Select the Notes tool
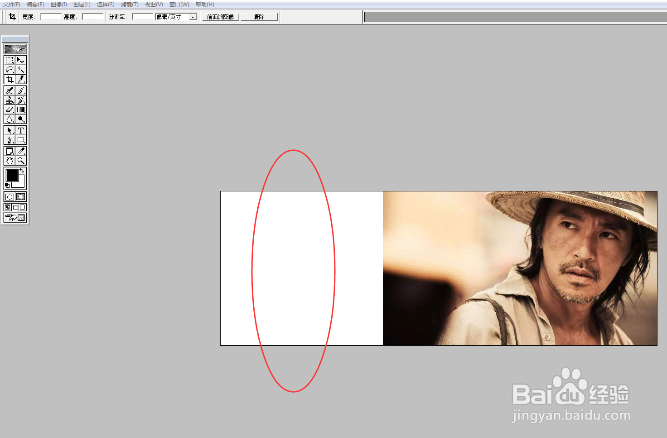 point(10,151)
